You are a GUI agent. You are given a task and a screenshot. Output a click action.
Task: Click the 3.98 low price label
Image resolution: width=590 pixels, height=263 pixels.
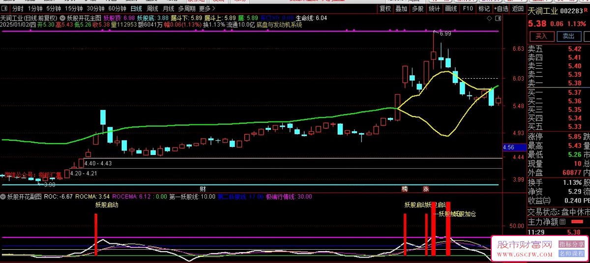point(49,184)
